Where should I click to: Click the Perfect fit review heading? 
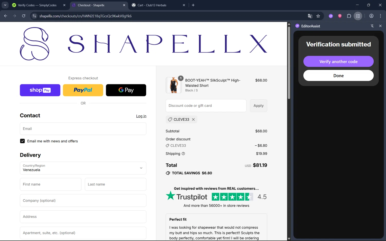click(178, 219)
